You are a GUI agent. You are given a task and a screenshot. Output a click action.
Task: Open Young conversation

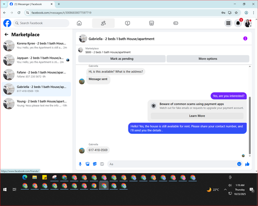coord(36,104)
